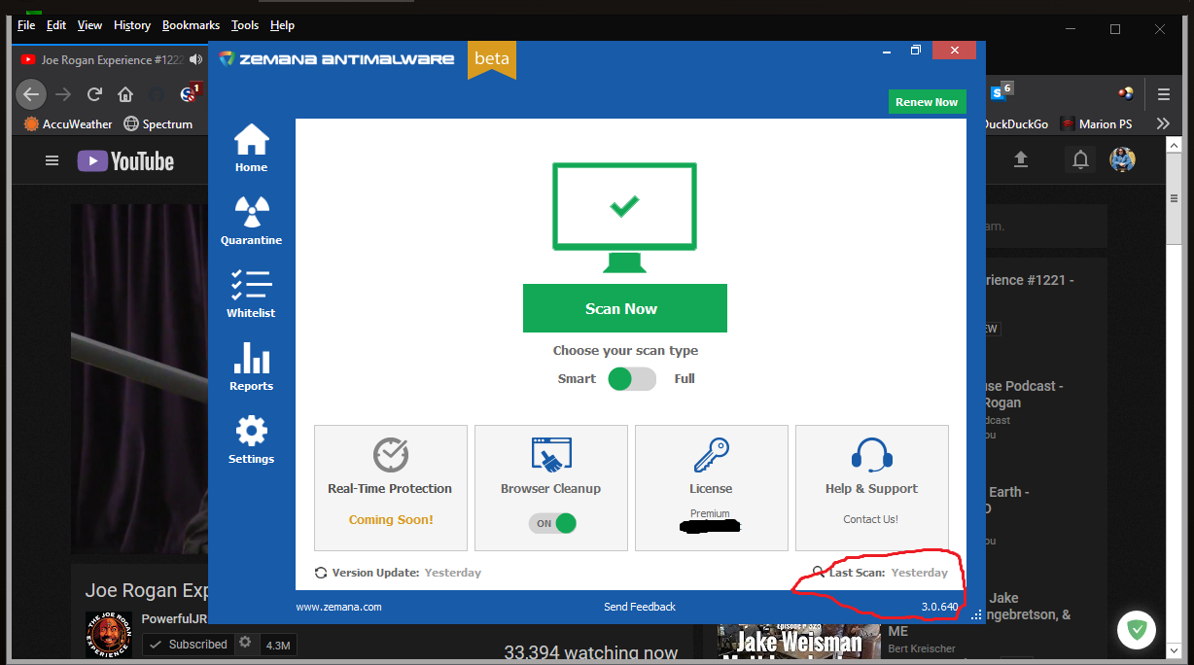Click the green shield extension badge
1194x665 pixels.
(x=1136, y=631)
